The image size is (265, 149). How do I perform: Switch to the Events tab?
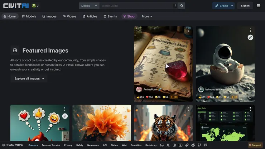(110, 16)
